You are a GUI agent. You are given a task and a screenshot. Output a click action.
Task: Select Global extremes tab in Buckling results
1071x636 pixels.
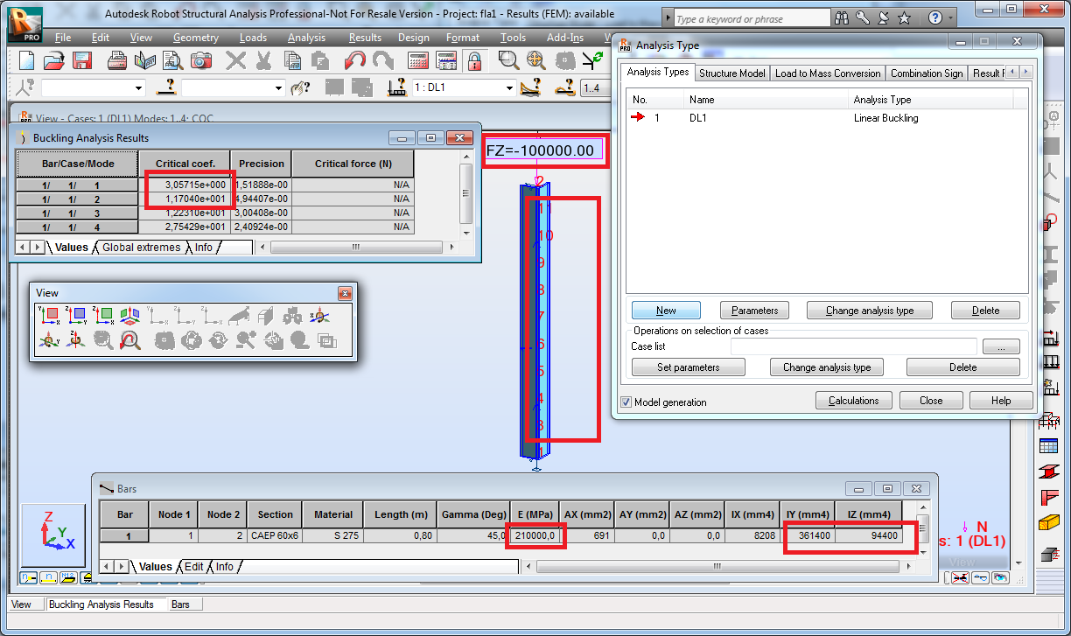141,248
